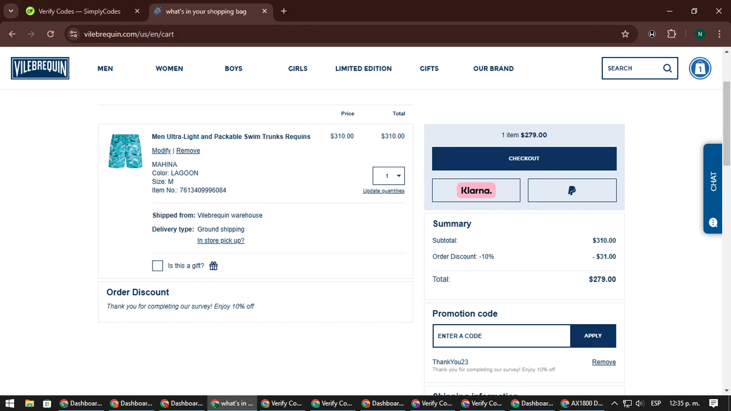Open the product name link
731x411 pixels.
231,137
